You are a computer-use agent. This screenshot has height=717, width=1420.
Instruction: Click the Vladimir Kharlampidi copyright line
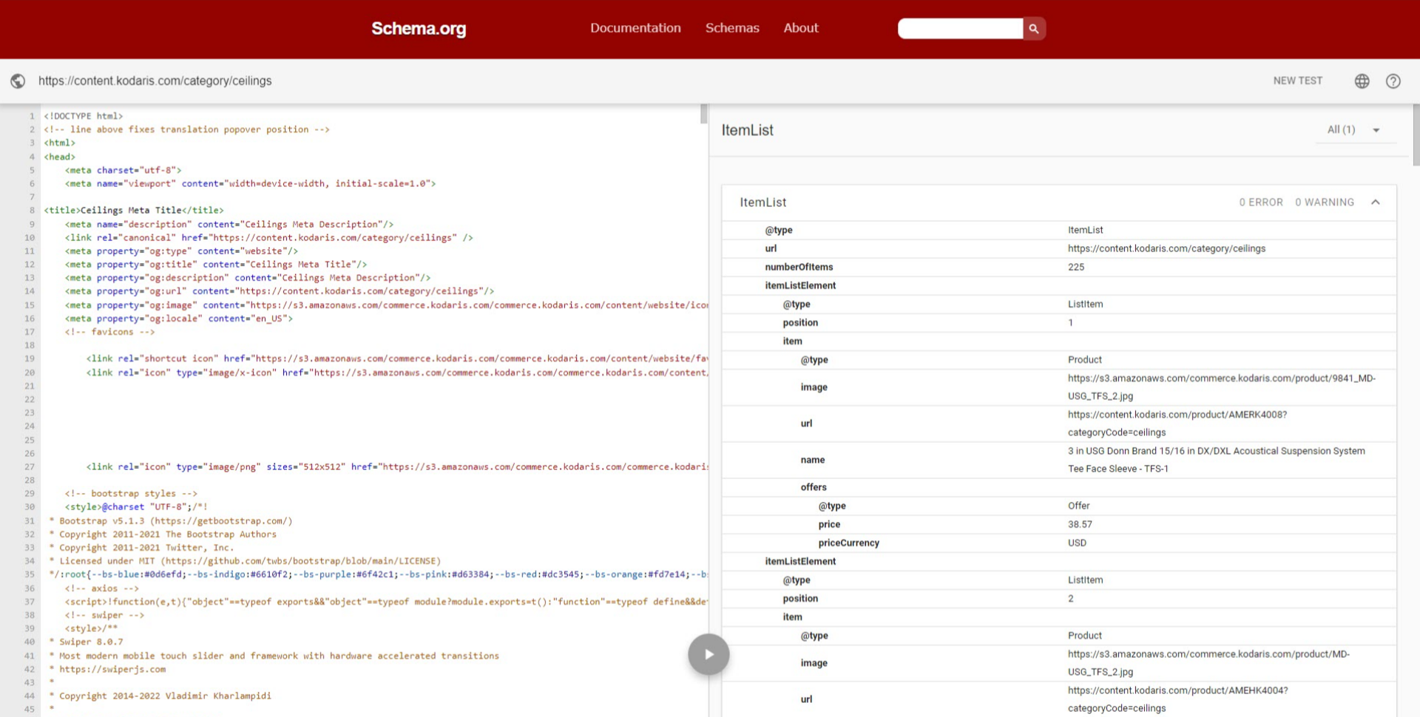160,696
